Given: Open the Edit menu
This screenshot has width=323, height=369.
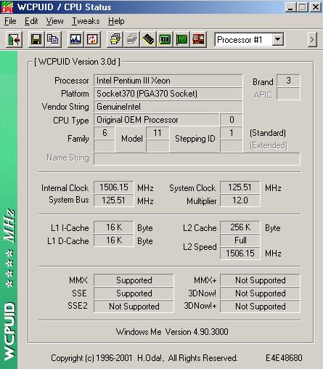Looking at the screenshot, I should click(31, 21).
